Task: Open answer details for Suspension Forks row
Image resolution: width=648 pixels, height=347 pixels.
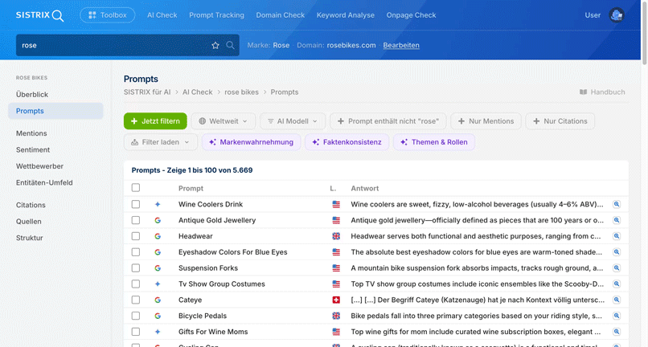Action: [616, 268]
